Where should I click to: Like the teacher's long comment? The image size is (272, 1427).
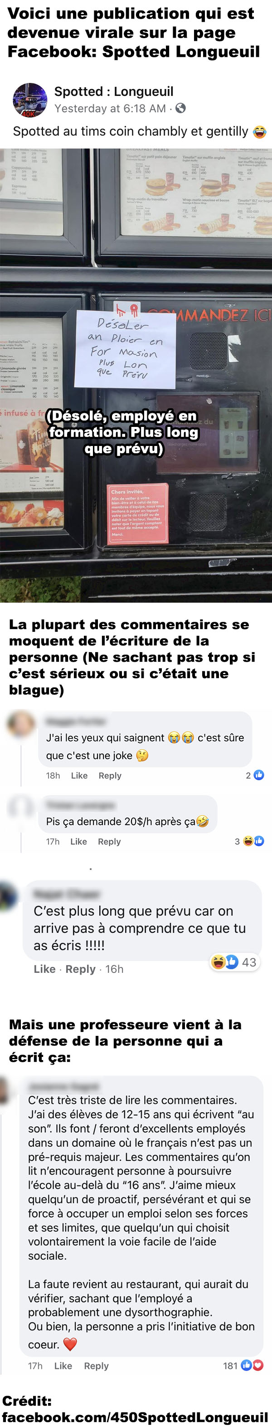coord(63,1366)
